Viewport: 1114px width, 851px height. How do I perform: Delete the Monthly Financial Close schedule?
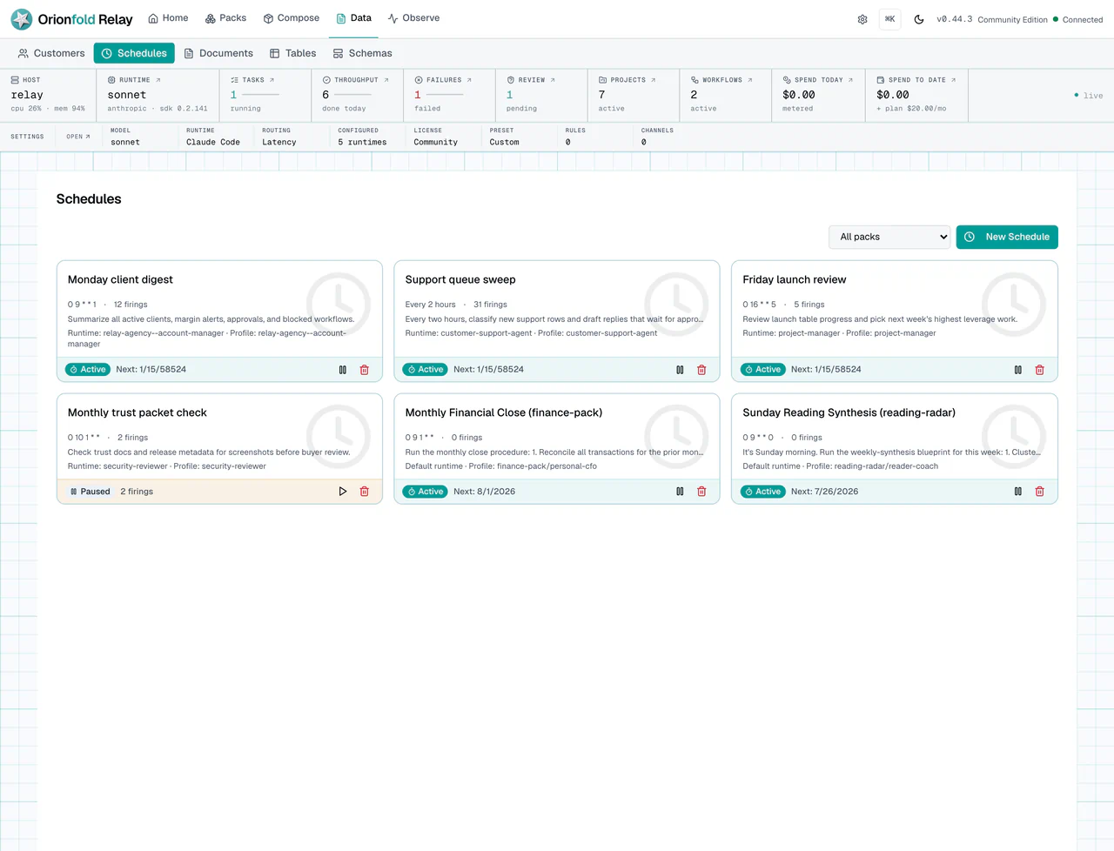tap(701, 492)
